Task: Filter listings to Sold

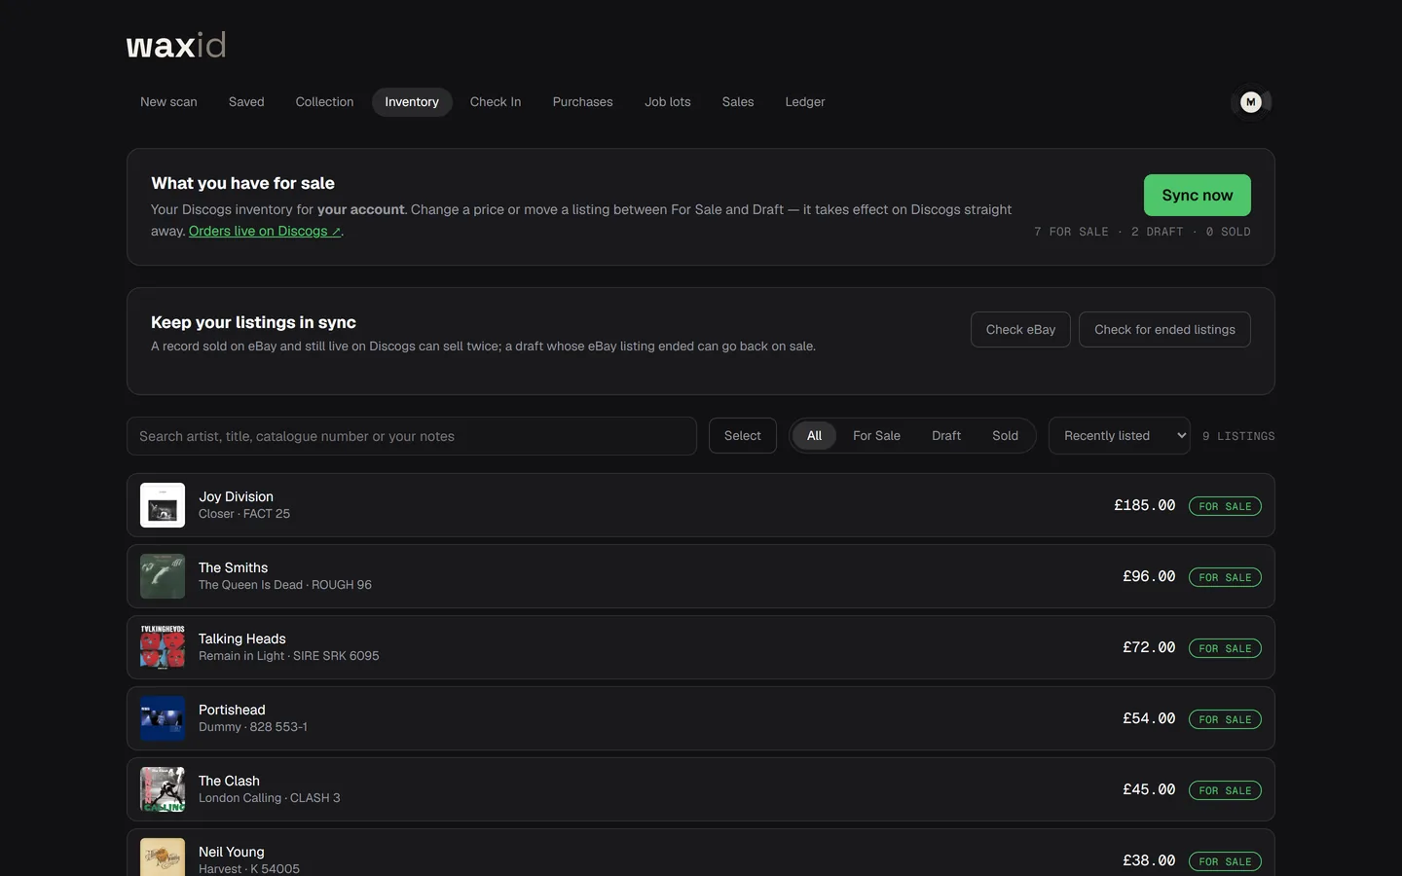Action: point(1005,436)
